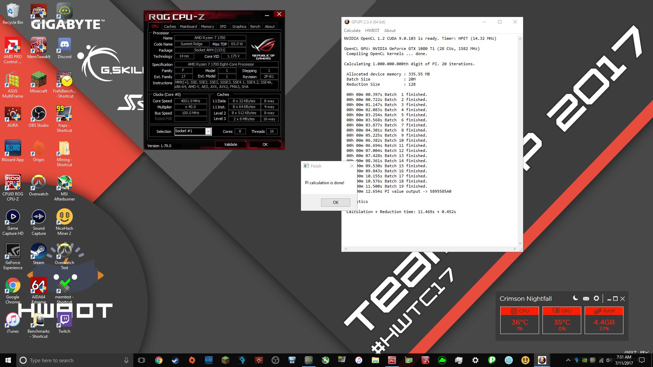
Task: Open the SPD tab in CPU-Z
Action: tap(223, 27)
